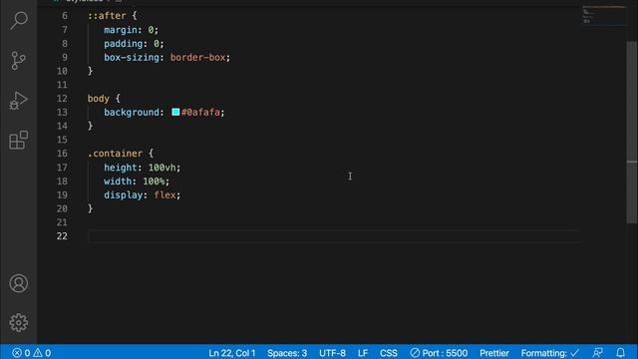This screenshot has height=359, width=638.
Task: Change the LF end of line sequence
Action: [x=363, y=353]
